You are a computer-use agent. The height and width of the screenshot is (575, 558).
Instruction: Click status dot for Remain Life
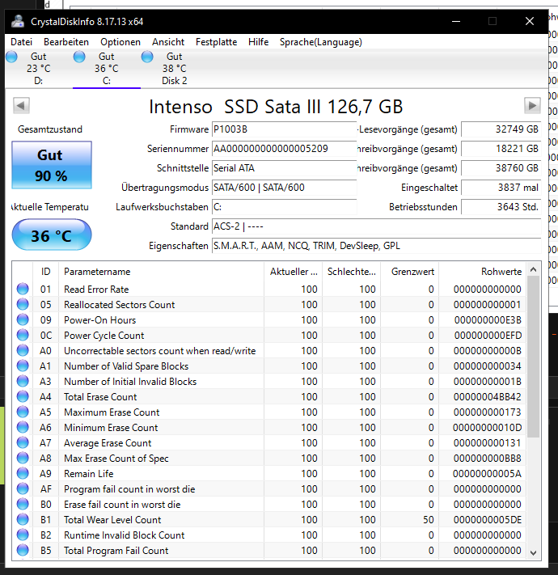coord(23,473)
